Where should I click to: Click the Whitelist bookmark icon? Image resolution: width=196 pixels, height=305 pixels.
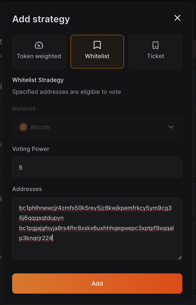tap(97, 45)
